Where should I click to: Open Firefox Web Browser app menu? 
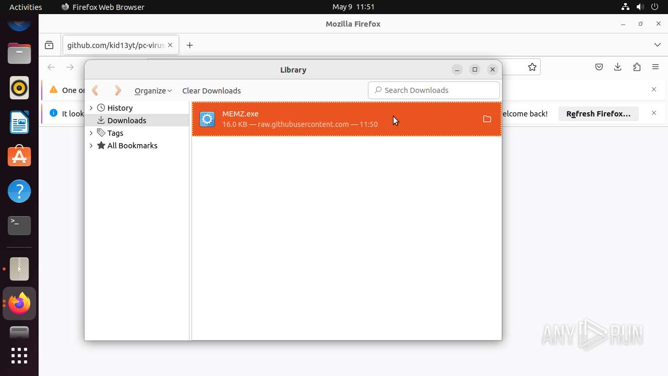pyautogui.click(x=103, y=7)
